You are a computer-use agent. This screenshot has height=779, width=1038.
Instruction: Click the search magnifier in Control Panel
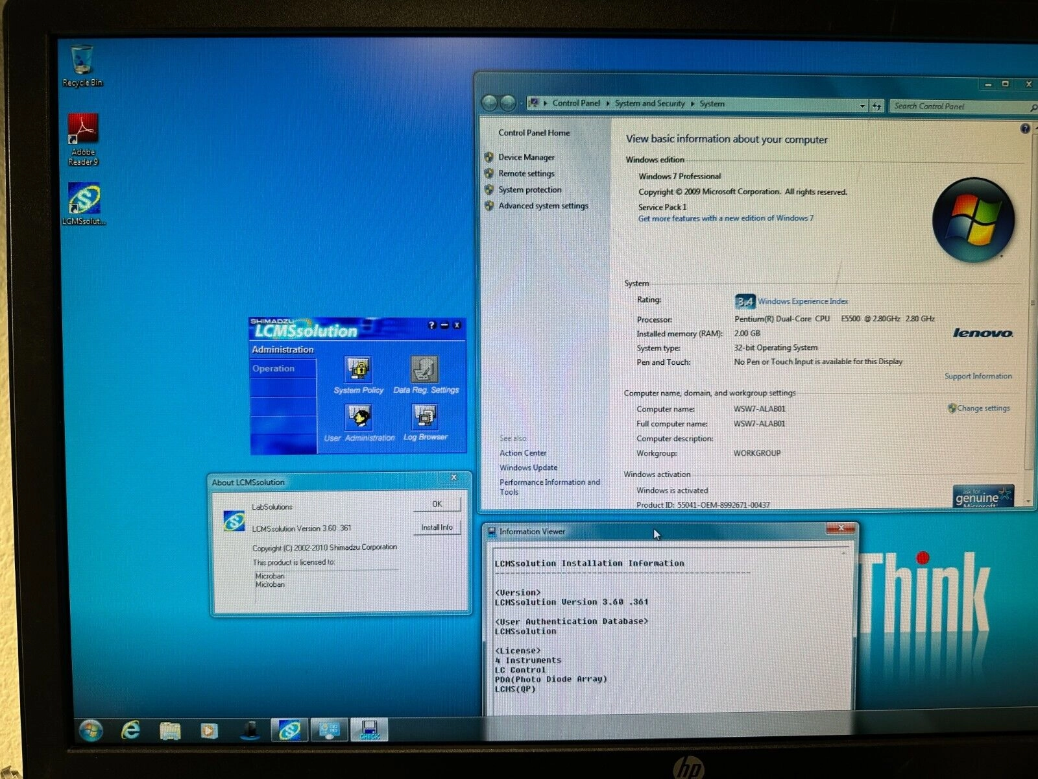coord(1033,107)
